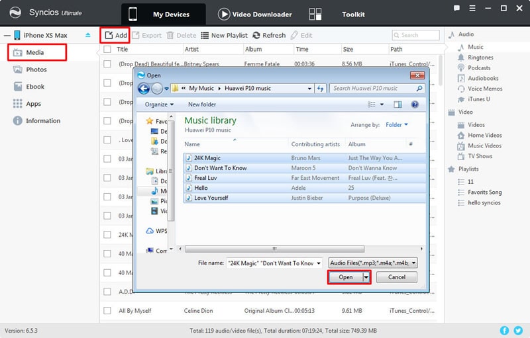Open iTunes U category
This screenshot has width=530, height=338.
[x=478, y=99]
